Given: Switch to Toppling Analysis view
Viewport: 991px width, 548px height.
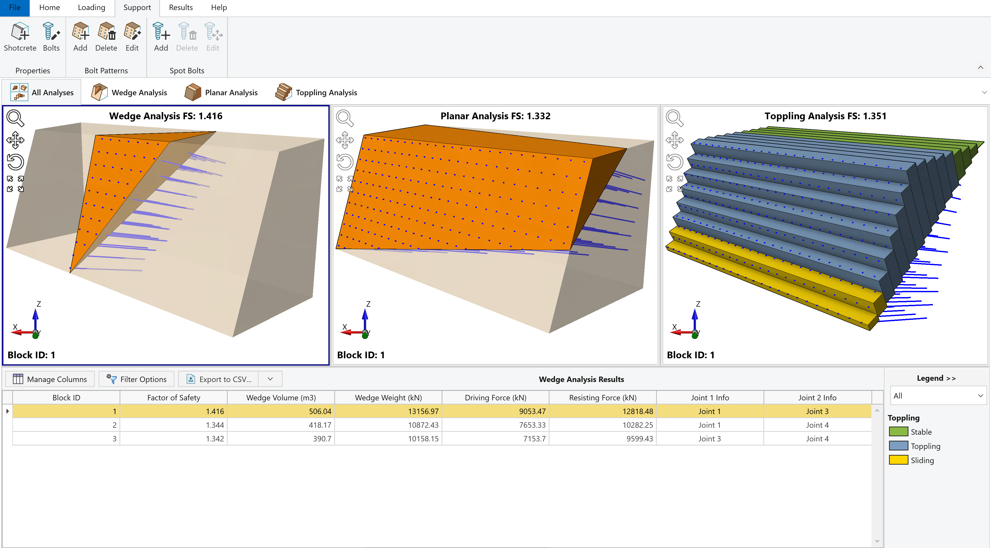Looking at the screenshot, I should pos(316,92).
